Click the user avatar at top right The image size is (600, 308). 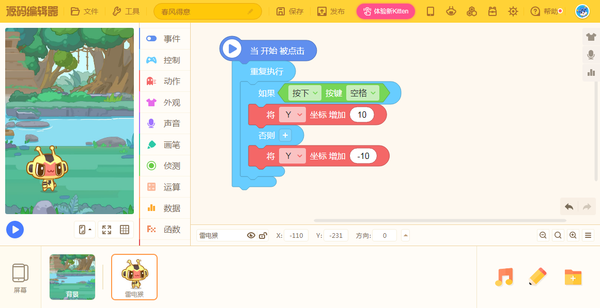582,11
